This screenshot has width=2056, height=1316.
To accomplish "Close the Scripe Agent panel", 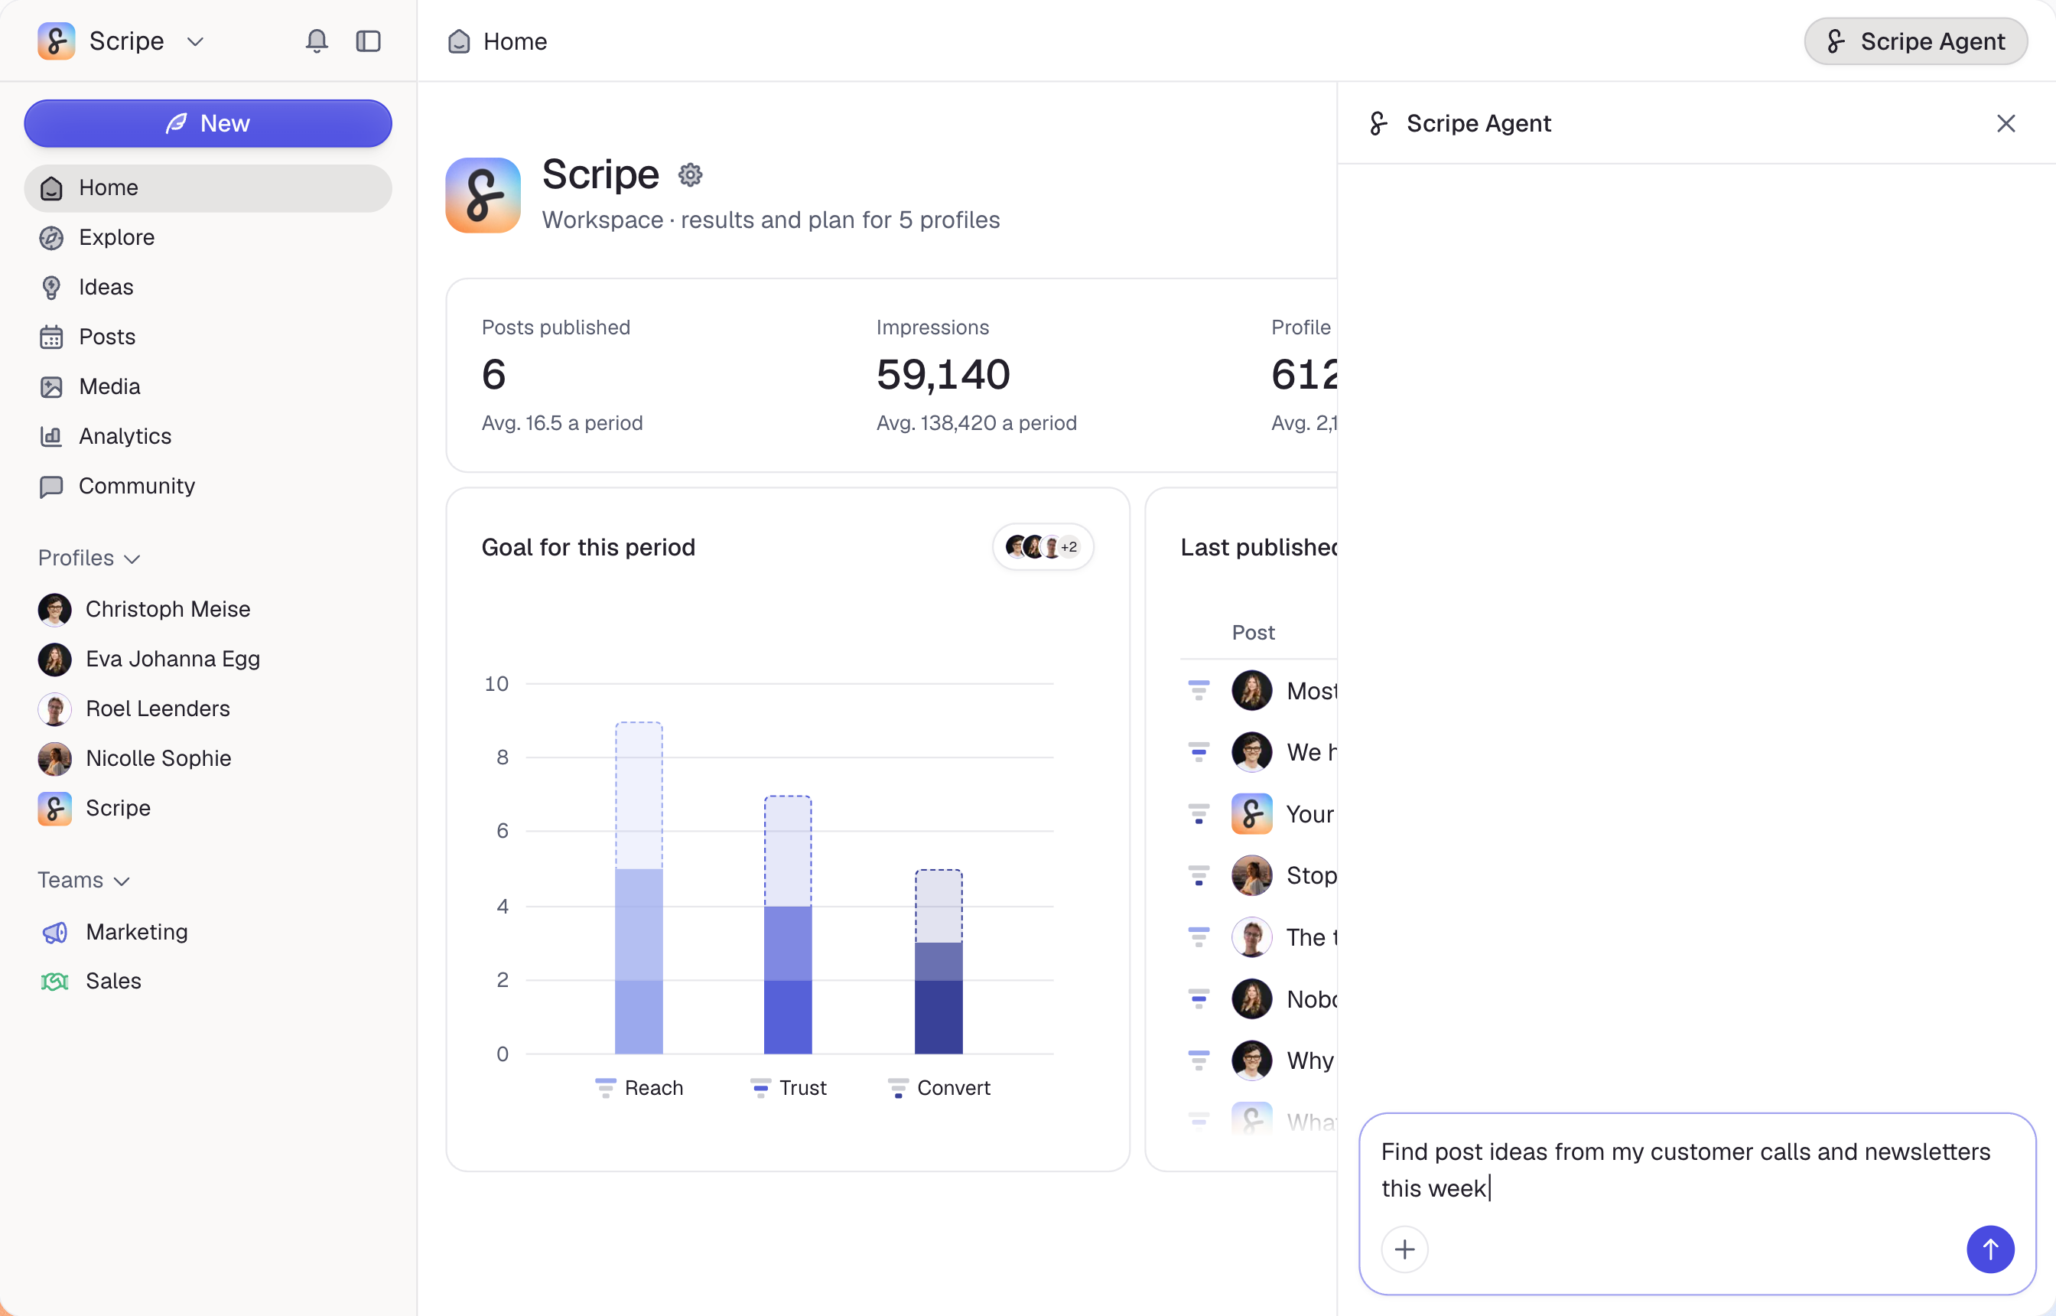I will click(2006, 123).
